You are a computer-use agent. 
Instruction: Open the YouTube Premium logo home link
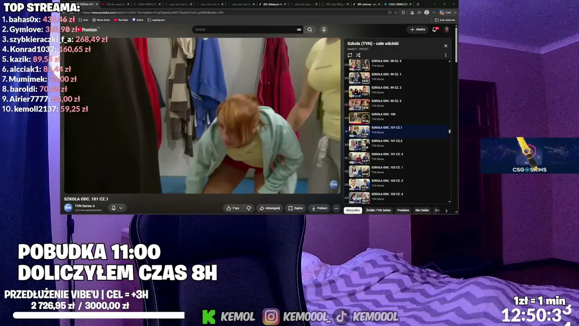(86, 29)
